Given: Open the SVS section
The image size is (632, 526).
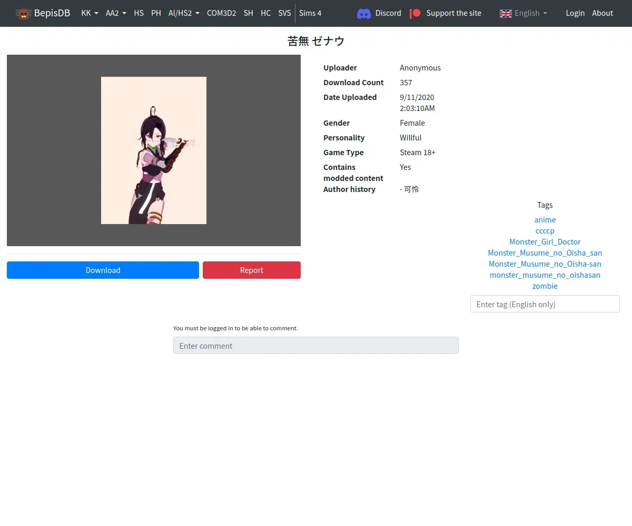Looking at the screenshot, I should pos(284,13).
